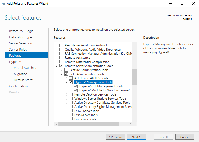The height and width of the screenshot is (142, 199).
Task: Uncheck the Hyper-V Management Tools checkbox
Action: coord(71,82)
